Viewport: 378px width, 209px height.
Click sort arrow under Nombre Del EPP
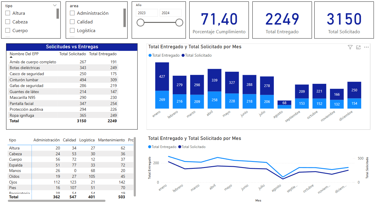point(11,57)
